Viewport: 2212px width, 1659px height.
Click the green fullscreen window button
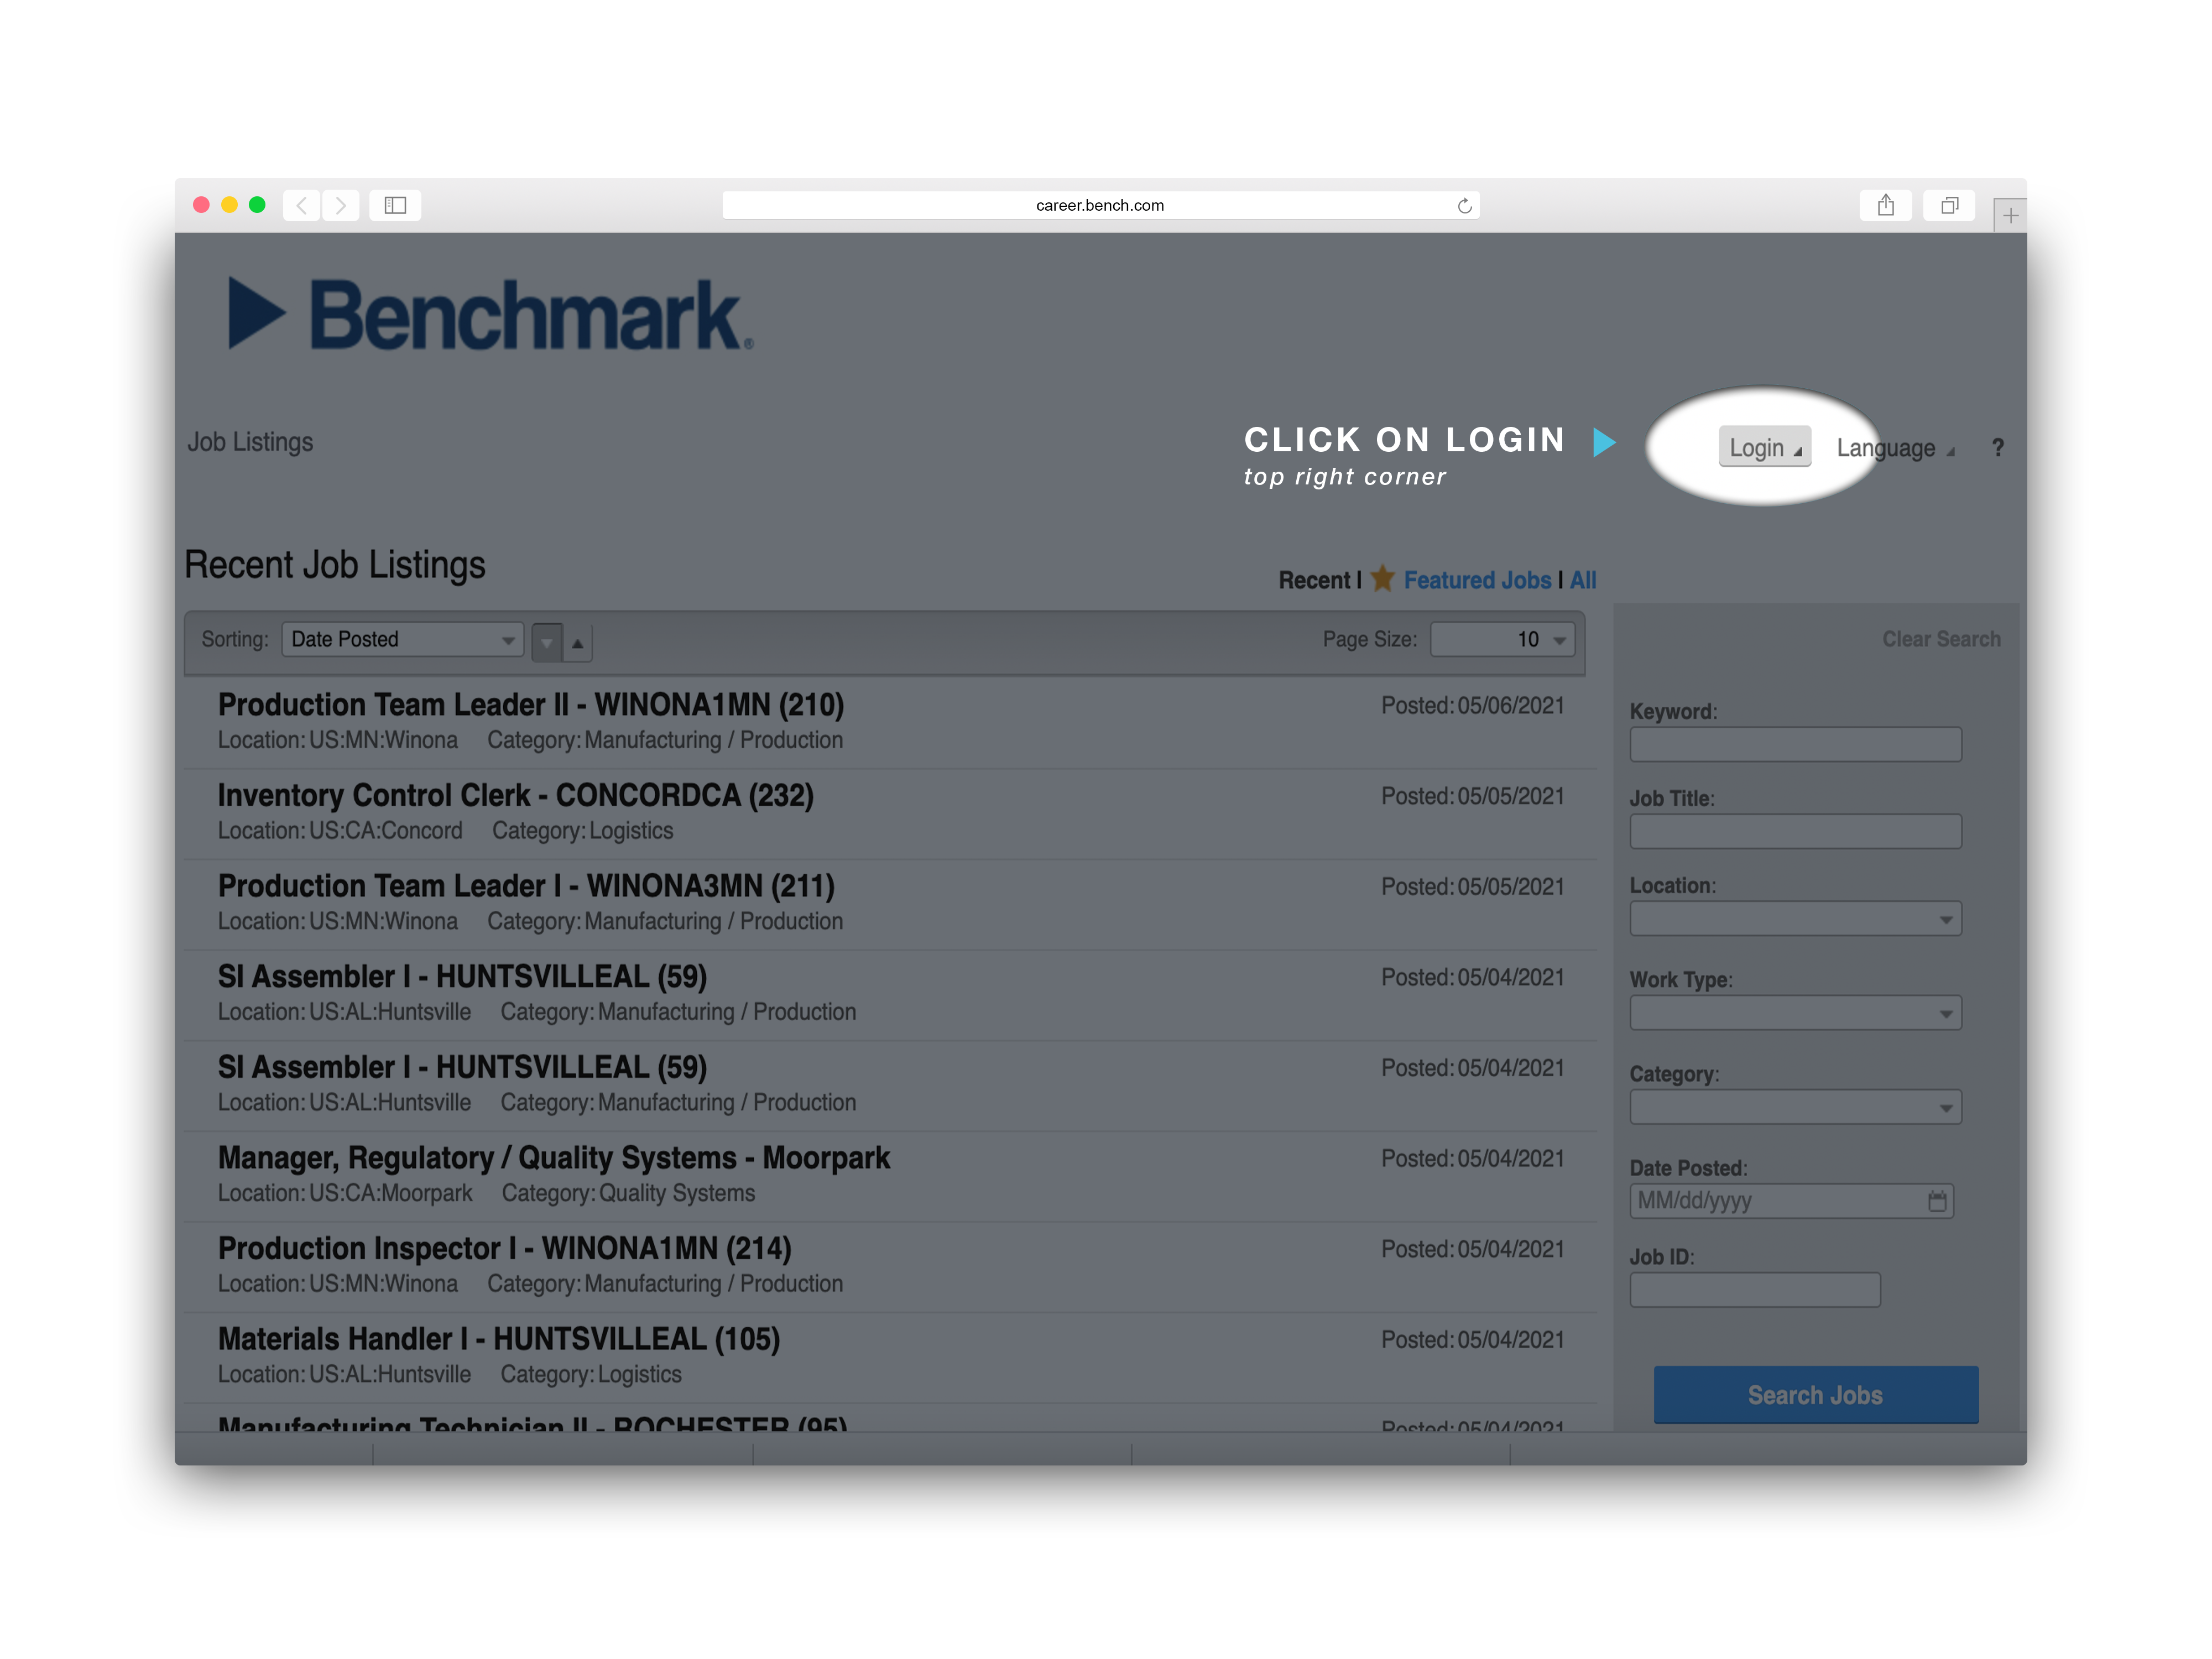tap(257, 205)
